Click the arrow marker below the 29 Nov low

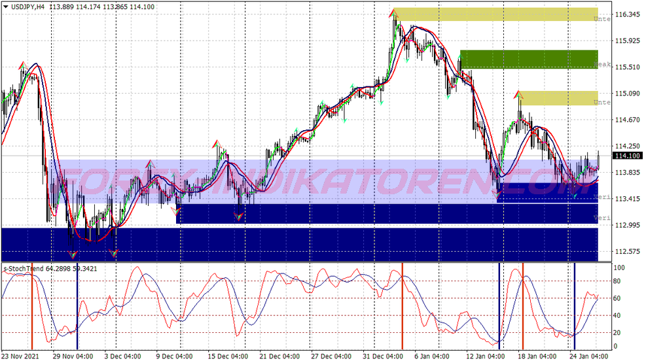coord(72,254)
